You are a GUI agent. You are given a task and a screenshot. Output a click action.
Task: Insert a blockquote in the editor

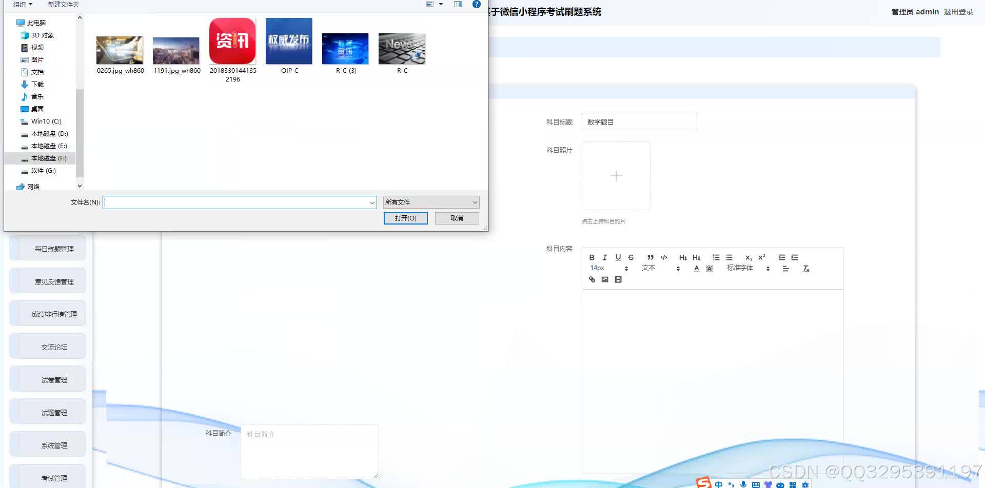pos(651,257)
